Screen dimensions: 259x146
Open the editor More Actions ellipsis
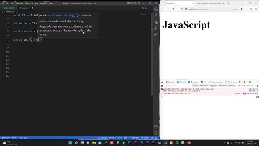tap(150, 8)
